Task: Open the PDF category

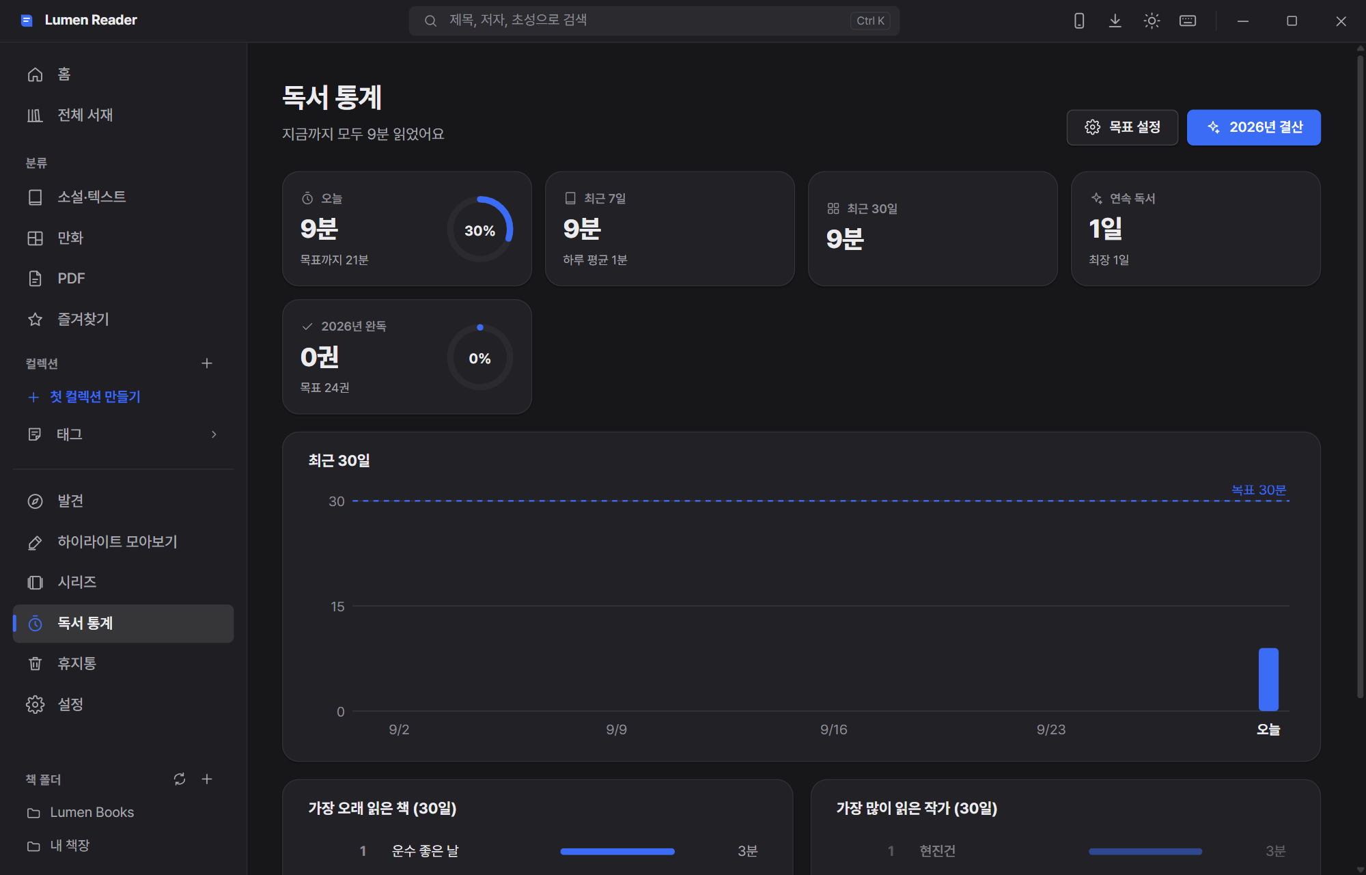Action: 123,279
